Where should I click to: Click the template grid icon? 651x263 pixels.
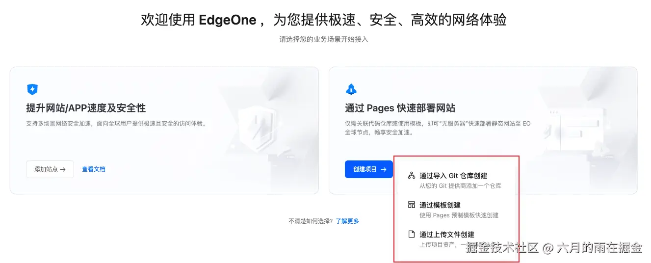point(412,205)
